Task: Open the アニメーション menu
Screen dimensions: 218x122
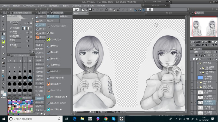Action: click(28, 5)
